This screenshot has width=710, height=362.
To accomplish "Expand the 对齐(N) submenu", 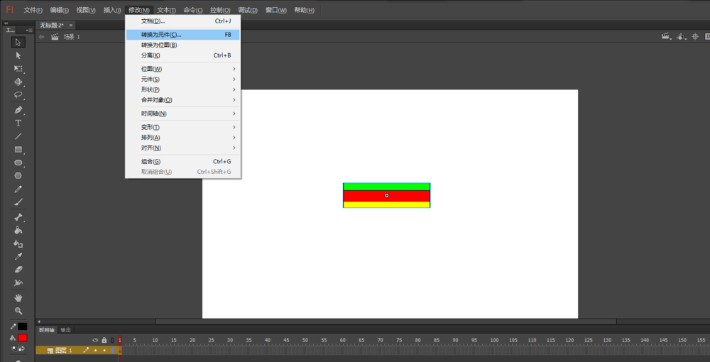I will coord(183,148).
